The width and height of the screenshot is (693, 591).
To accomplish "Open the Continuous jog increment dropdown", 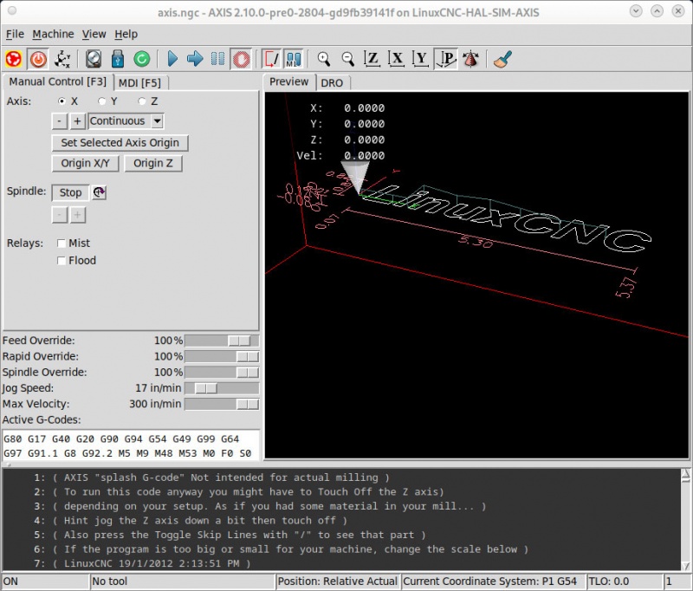I will click(x=157, y=121).
